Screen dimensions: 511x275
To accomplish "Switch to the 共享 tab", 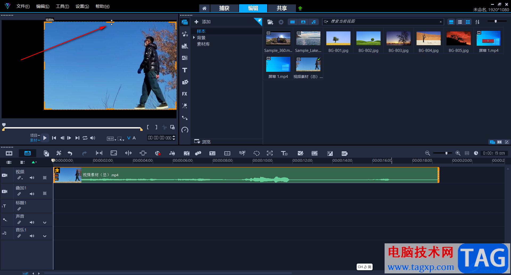I will tap(282, 8).
